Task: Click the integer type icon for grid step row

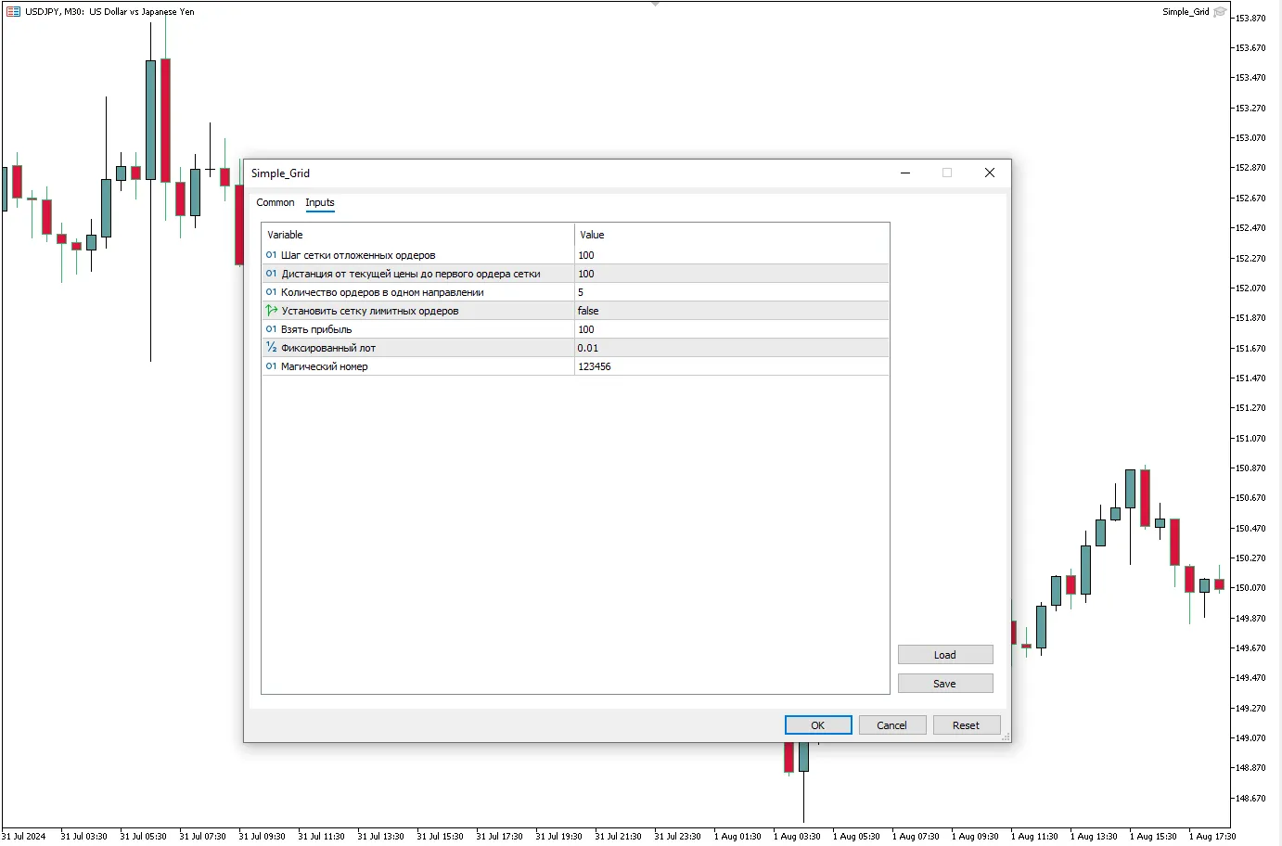Action: click(271, 255)
